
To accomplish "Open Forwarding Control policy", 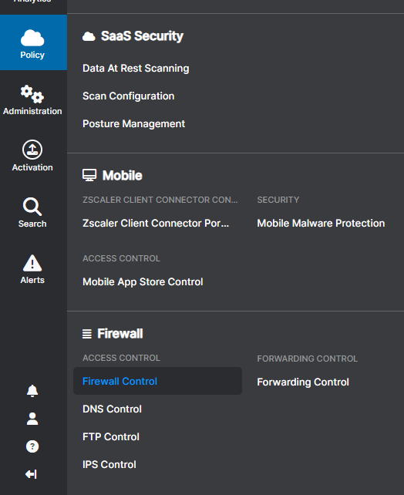I will coord(303,382).
